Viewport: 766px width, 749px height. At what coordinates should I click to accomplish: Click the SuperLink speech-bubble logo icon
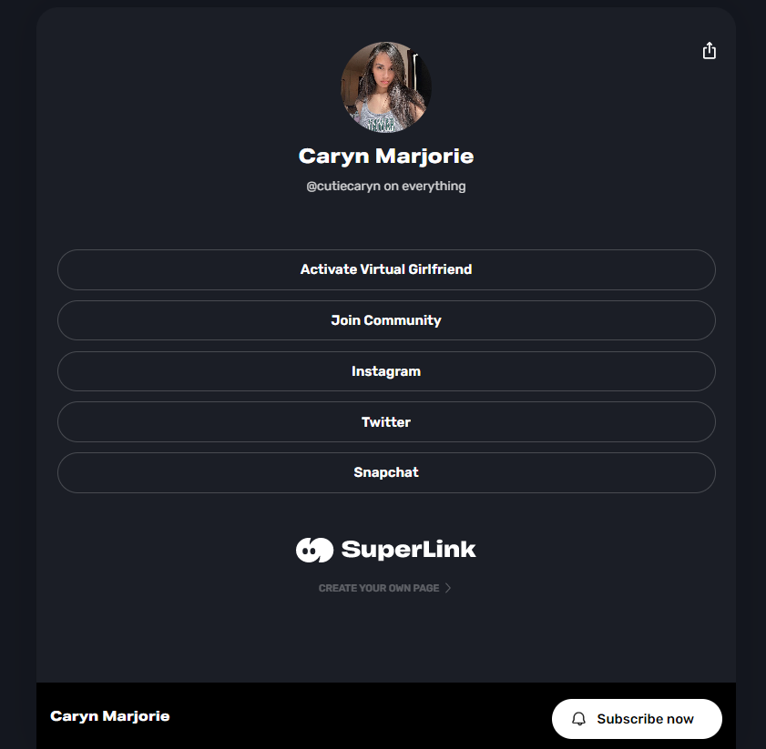click(314, 550)
